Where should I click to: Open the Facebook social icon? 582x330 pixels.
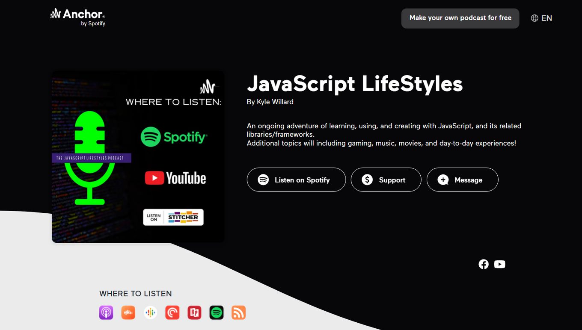(484, 264)
